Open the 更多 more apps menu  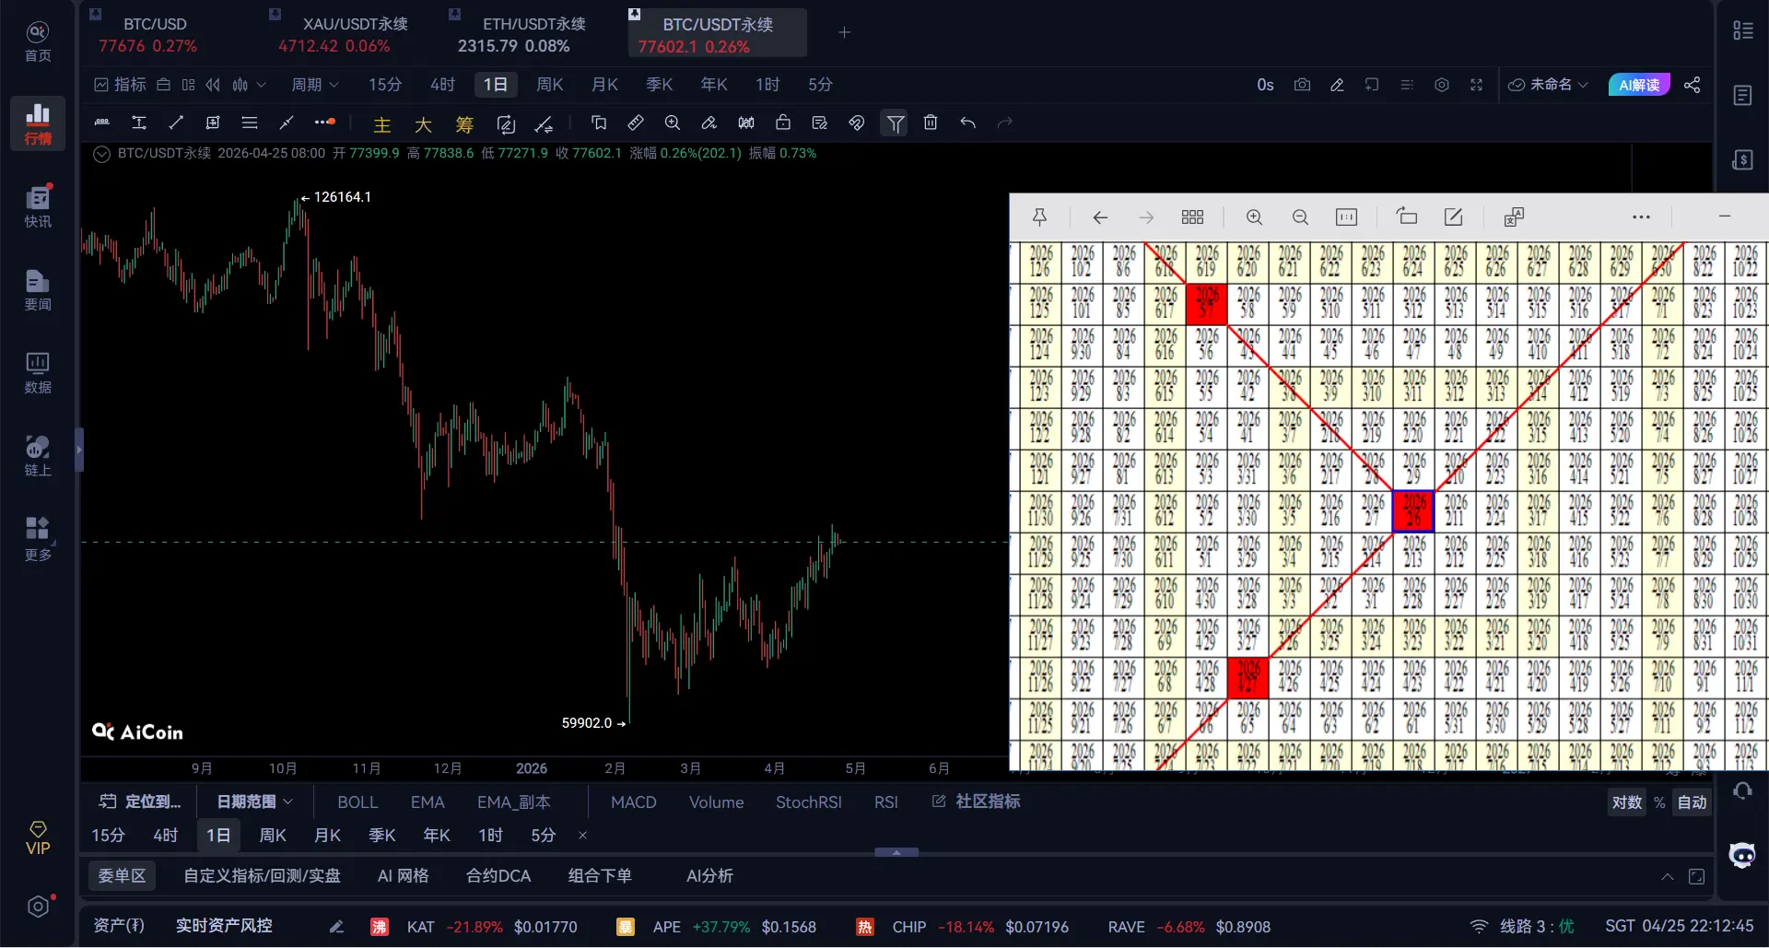[x=38, y=539]
